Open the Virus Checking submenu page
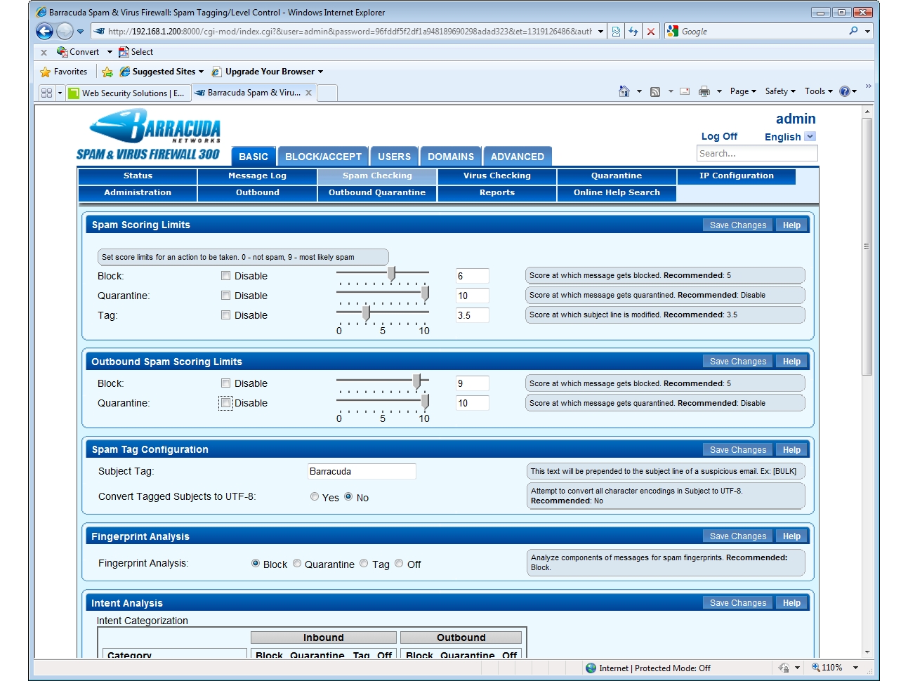The height and width of the screenshot is (681, 908). pyautogui.click(x=497, y=176)
